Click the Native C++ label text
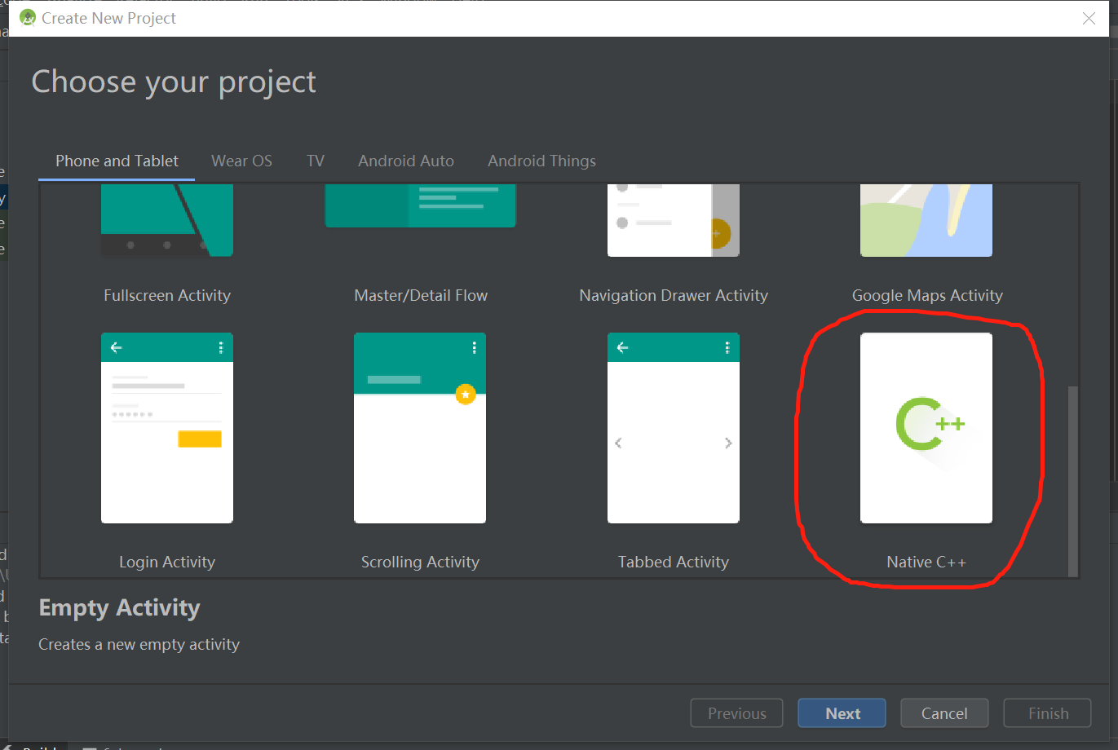This screenshot has width=1118, height=750. click(926, 562)
